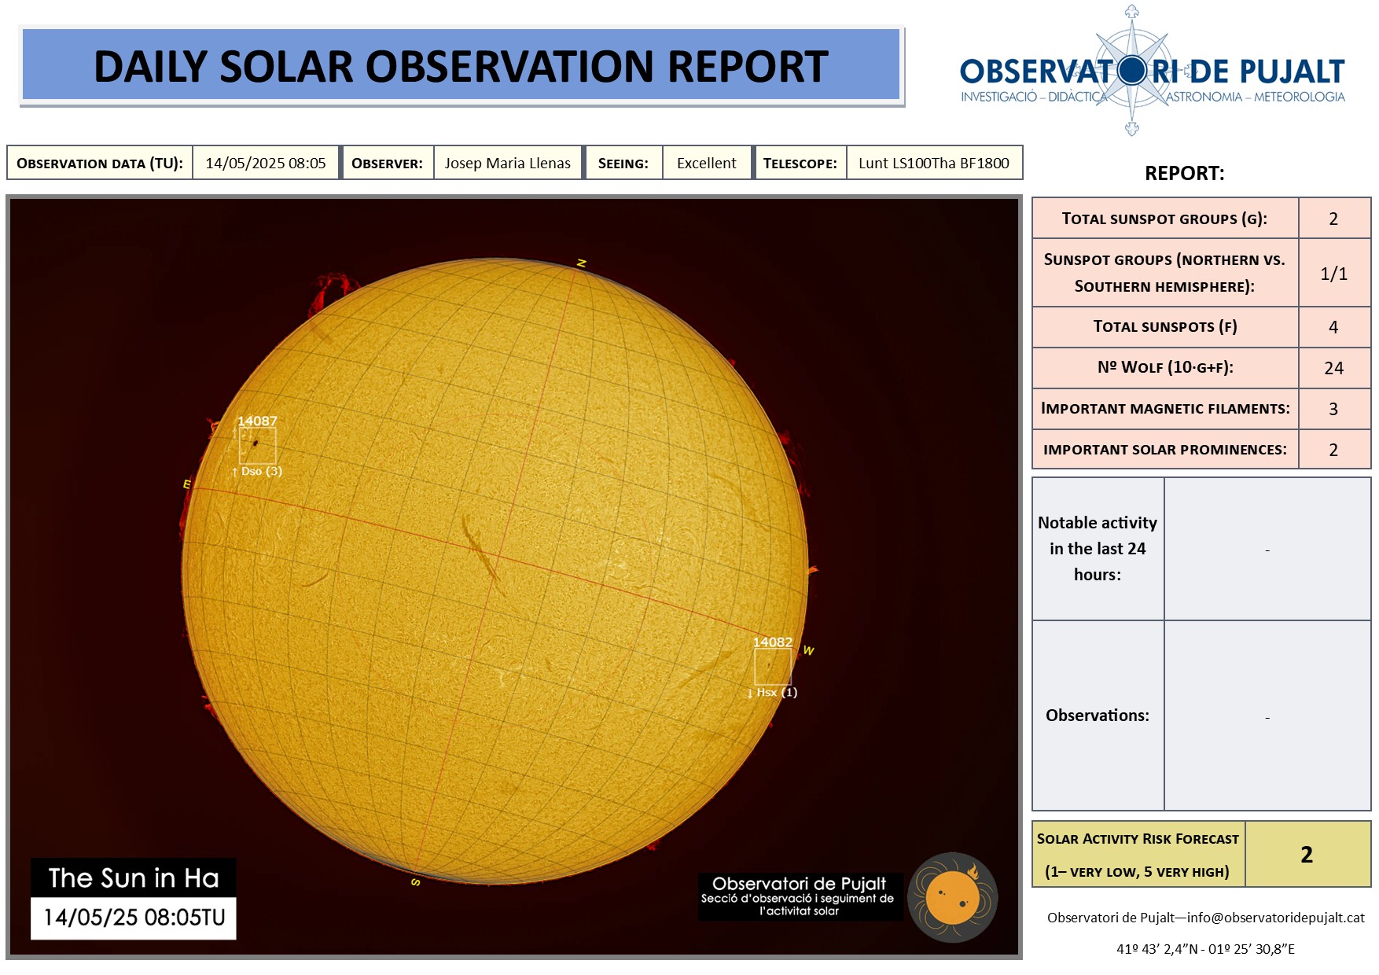Click the Investigació – Didàctica tagline
This screenshot has width=1379, height=975.
(x=1033, y=97)
